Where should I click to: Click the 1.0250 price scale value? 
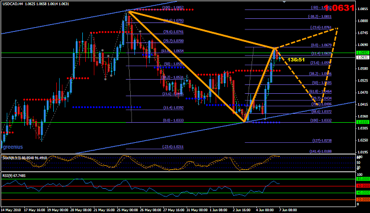pos(363,140)
